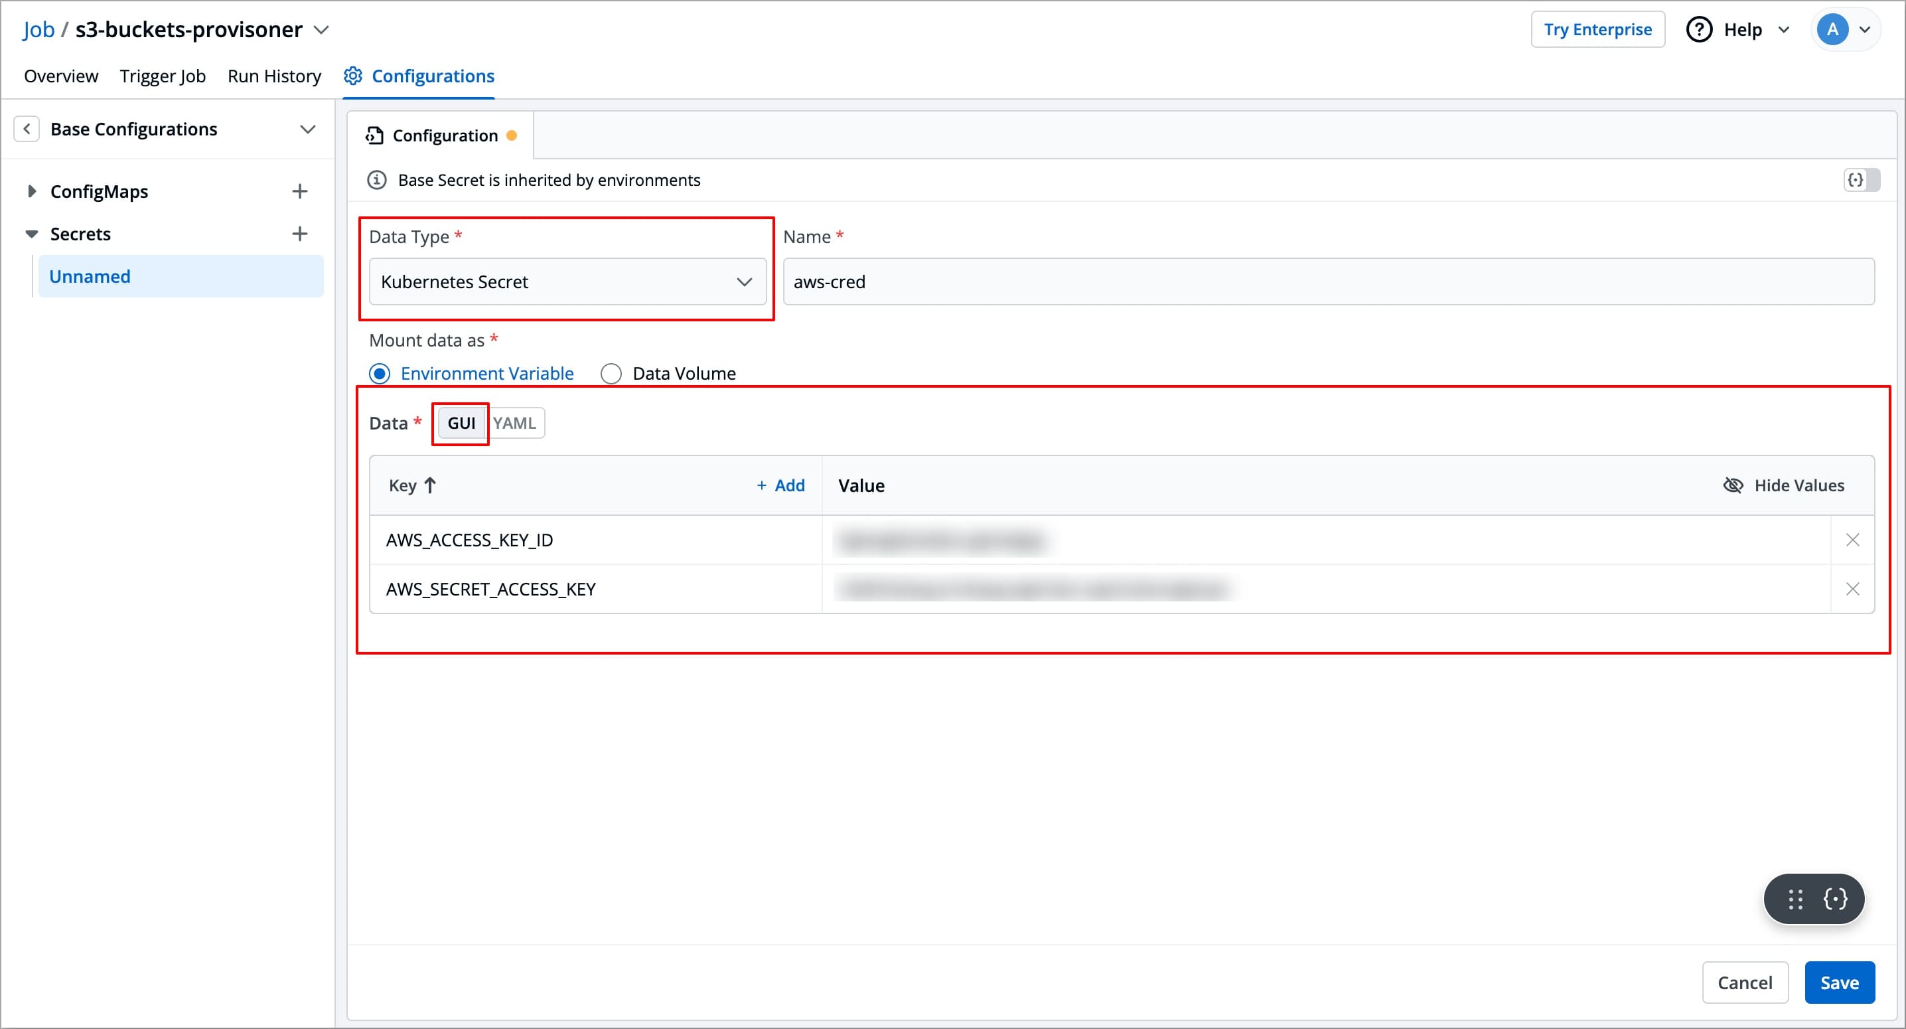Viewport: 1906px width, 1029px height.
Task: Expand the ConfigMaps tree section
Action: tap(32, 191)
